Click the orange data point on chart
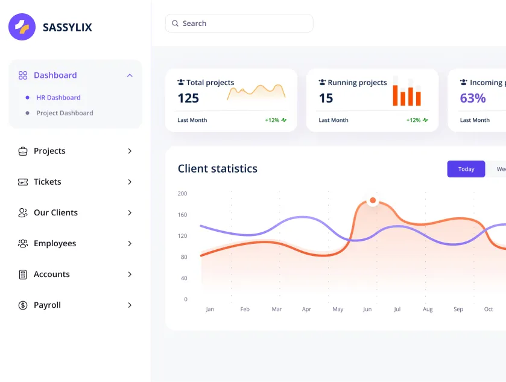The image size is (506, 382). (x=373, y=200)
